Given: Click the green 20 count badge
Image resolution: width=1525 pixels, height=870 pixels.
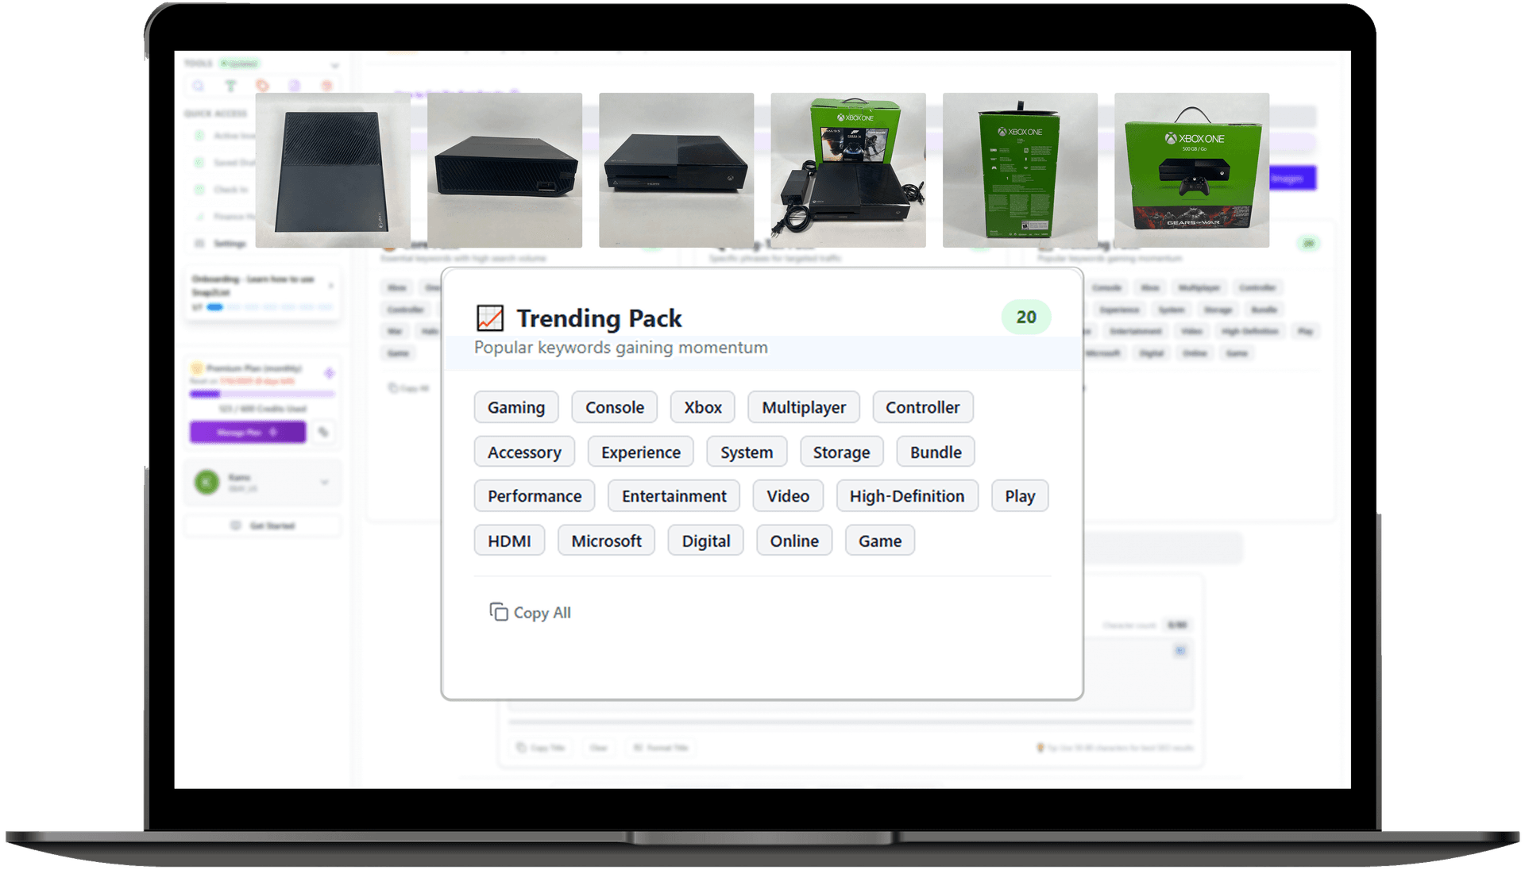Looking at the screenshot, I should [1025, 318].
